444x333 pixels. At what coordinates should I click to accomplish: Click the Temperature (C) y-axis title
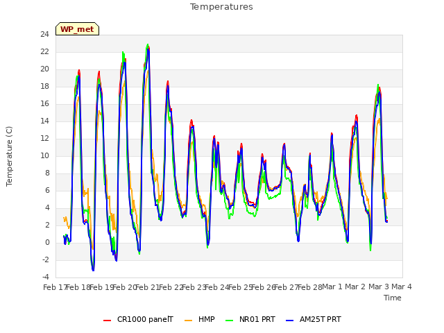tap(9, 156)
